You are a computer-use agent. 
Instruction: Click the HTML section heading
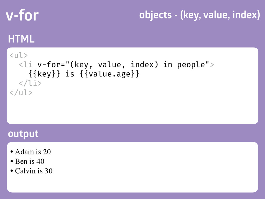click(x=21, y=39)
